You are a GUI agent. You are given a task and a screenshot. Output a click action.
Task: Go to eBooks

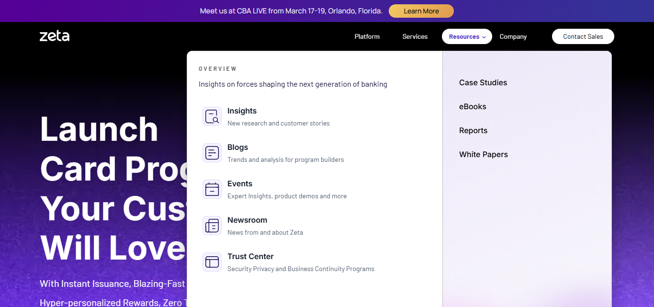pyautogui.click(x=473, y=106)
